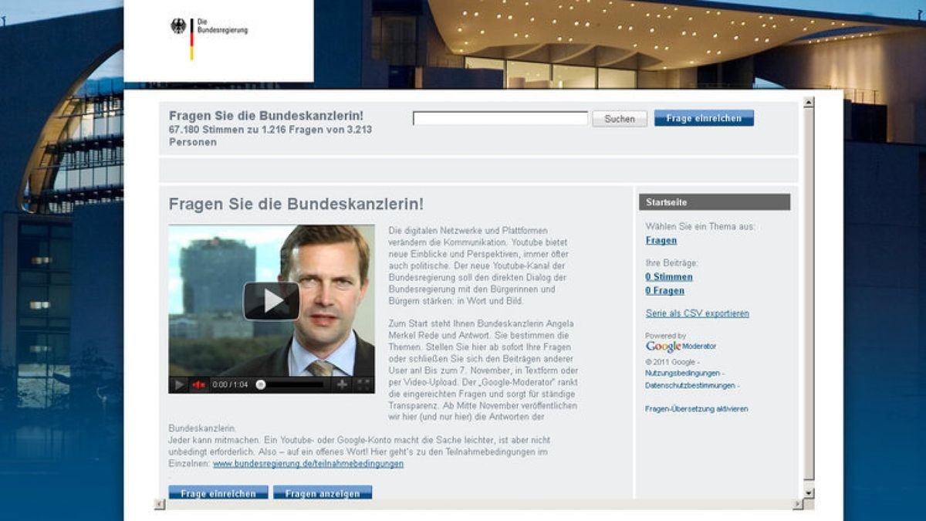
Task: Click the plus icon in the video player
Action: coord(342,384)
